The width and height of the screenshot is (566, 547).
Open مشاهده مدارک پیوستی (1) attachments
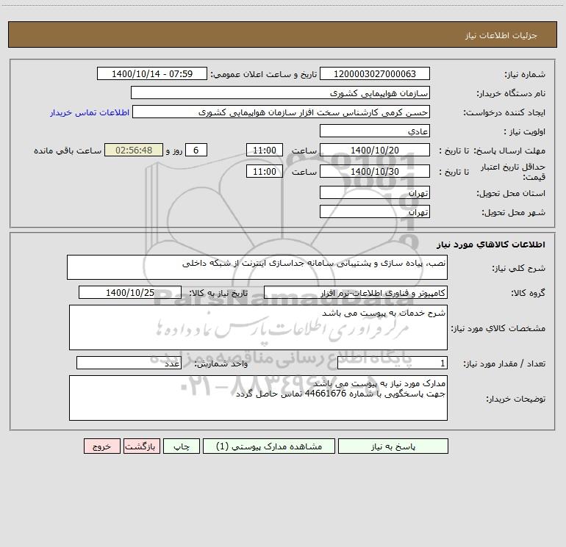269,446
